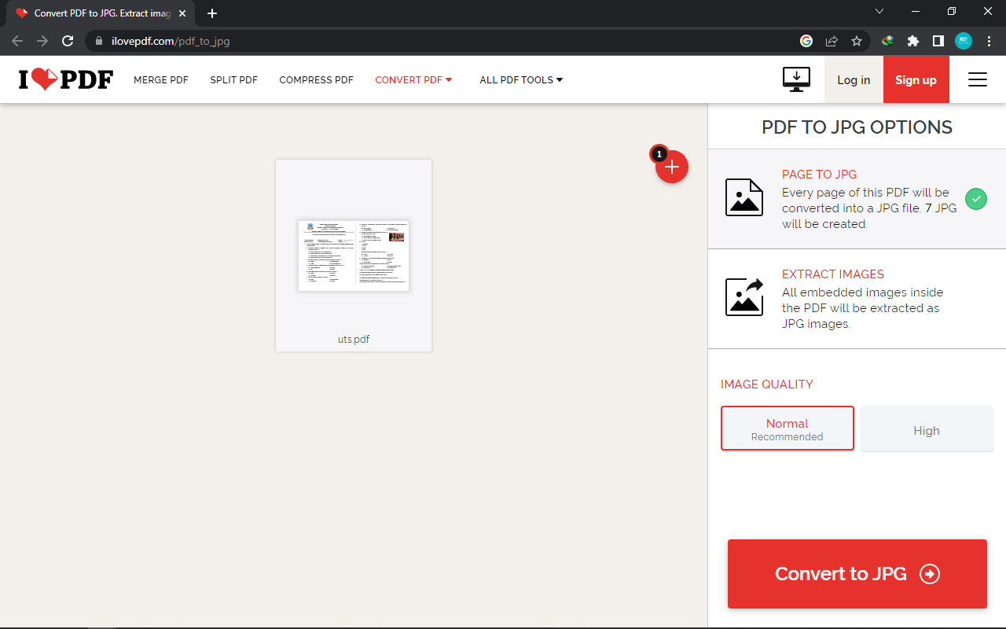
Task: Open Compress PDF menu item
Action: pos(317,80)
